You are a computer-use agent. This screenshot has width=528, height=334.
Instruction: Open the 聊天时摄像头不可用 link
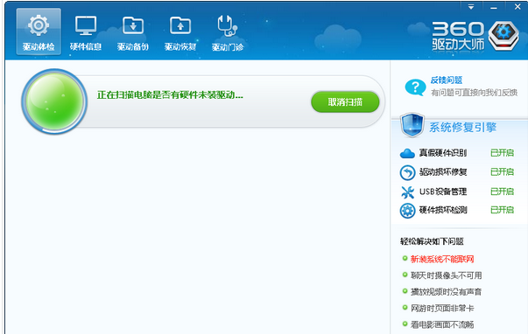click(x=447, y=275)
